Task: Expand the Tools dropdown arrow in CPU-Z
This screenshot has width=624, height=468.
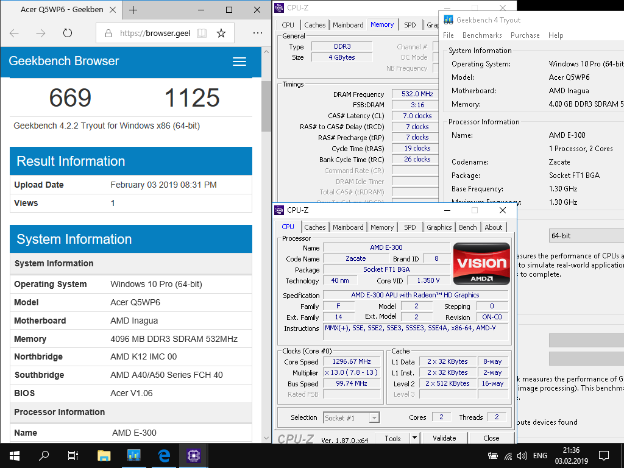Action: click(x=414, y=438)
